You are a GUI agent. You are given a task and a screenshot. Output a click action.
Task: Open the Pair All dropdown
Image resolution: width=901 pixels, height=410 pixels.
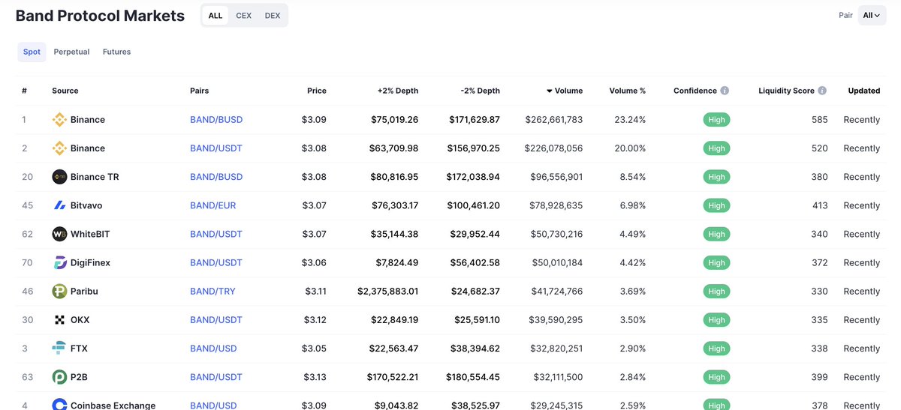pos(871,15)
